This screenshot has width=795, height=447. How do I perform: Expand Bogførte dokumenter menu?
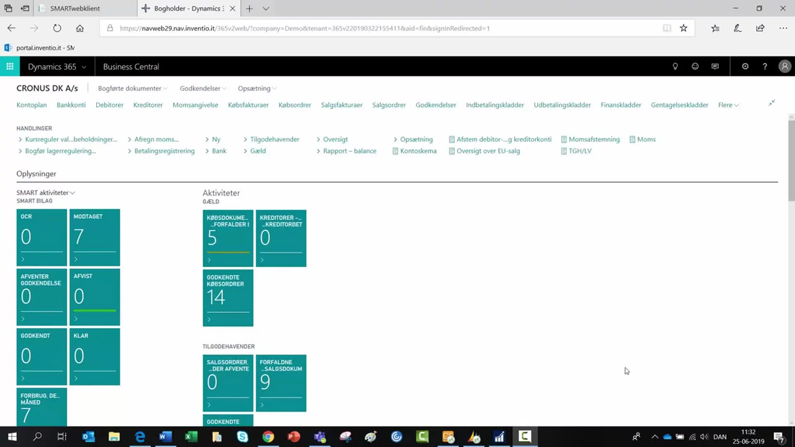[132, 88]
